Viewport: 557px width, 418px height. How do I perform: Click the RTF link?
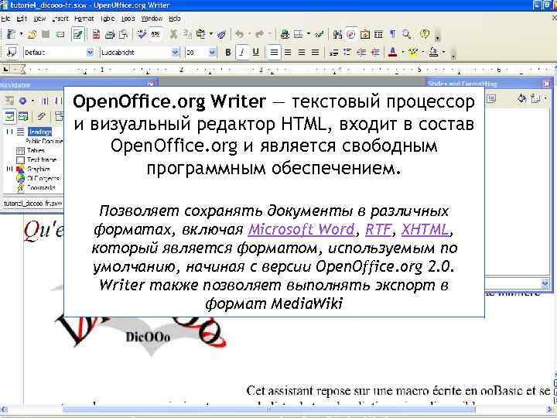tap(378, 229)
